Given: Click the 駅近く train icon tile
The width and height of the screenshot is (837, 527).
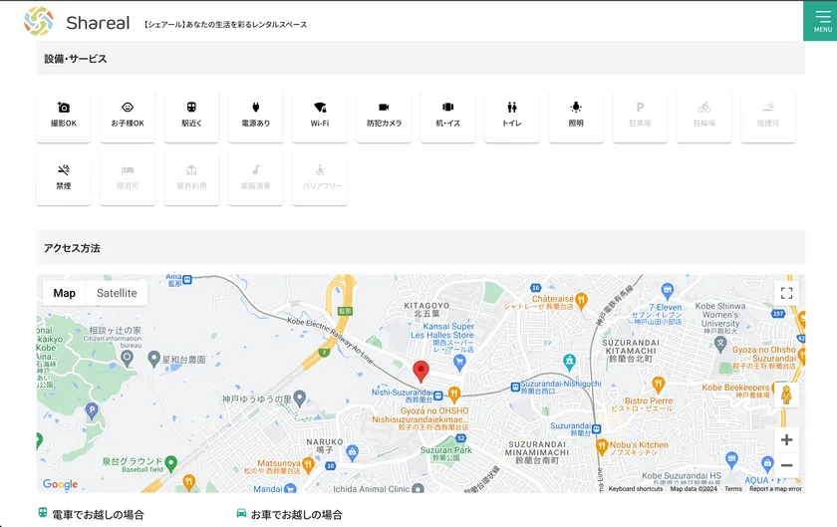Looking at the screenshot, I should [x=191, y=116].
